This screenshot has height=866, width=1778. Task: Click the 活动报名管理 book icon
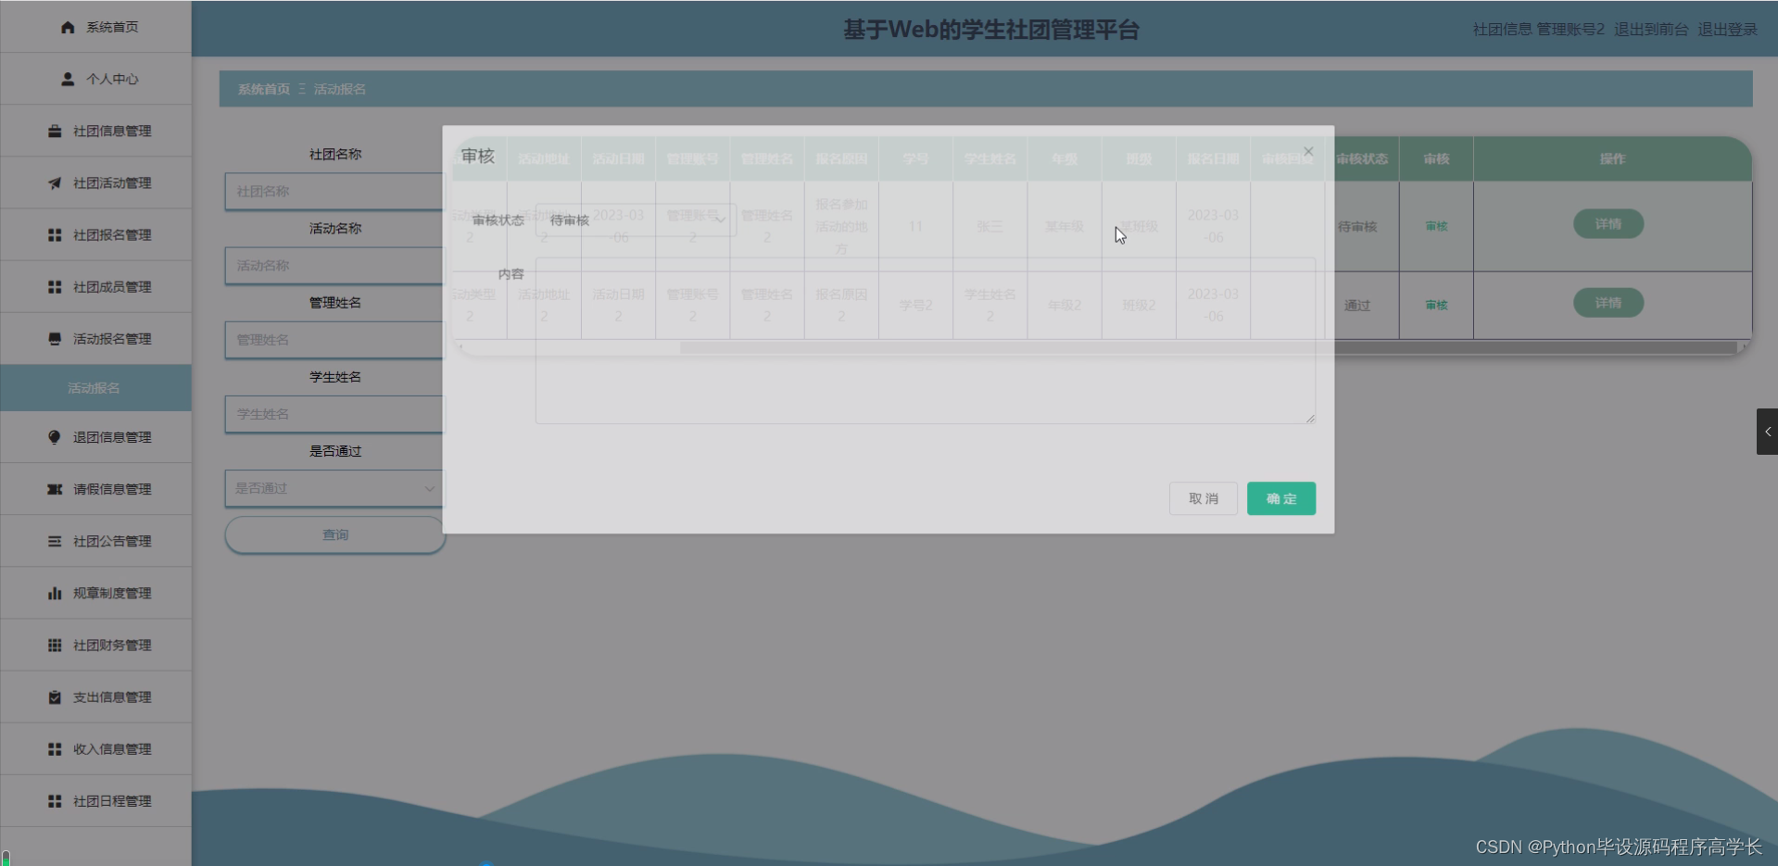coord(54,338)
